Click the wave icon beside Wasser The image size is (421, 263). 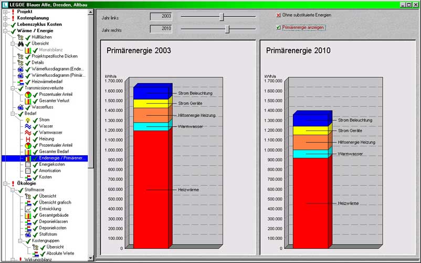[28, 126]
